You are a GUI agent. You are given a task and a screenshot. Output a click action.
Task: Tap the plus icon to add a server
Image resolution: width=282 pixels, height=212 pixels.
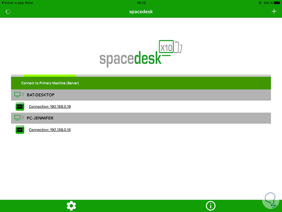pos(274,11)
